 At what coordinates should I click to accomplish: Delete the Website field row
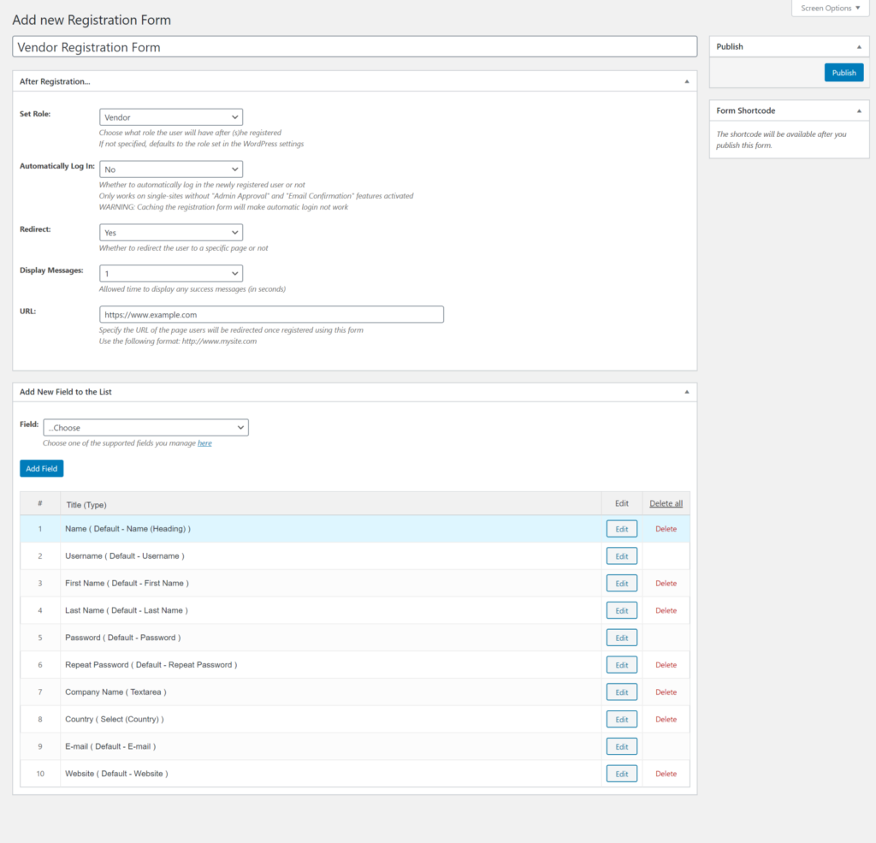coord(666,774)
